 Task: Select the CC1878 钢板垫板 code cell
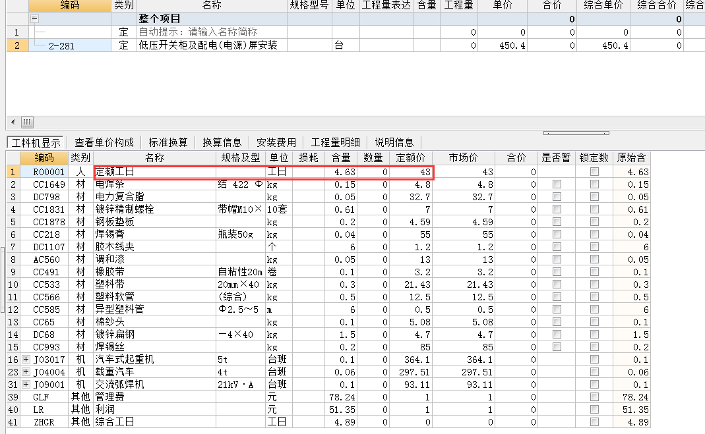pyautogui.click(x=44, y=222)
